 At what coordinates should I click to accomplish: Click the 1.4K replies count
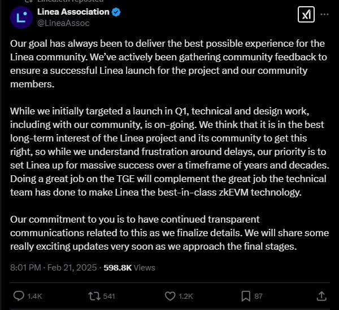(x=34, y=296)
